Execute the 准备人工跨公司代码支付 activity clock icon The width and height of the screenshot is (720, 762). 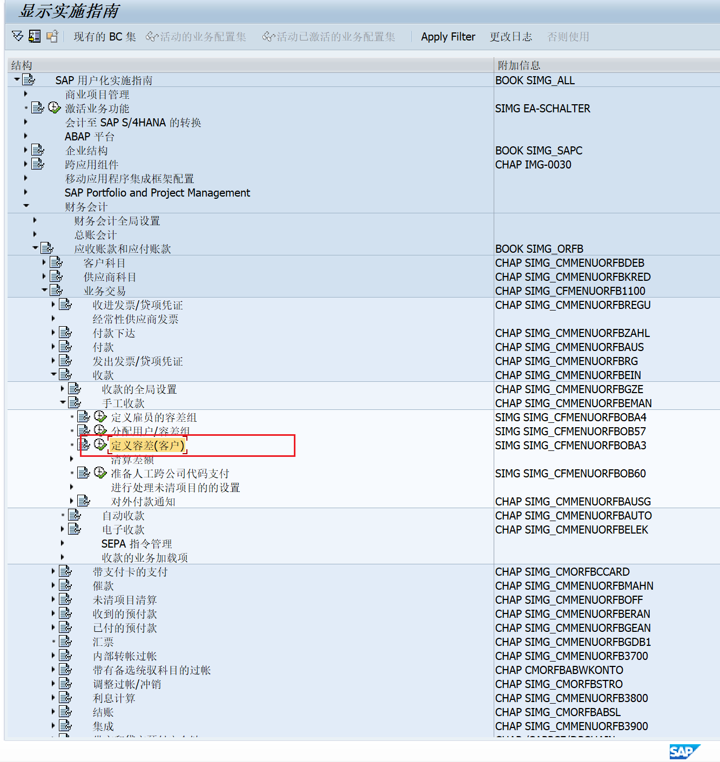click(x=100, y=473)
